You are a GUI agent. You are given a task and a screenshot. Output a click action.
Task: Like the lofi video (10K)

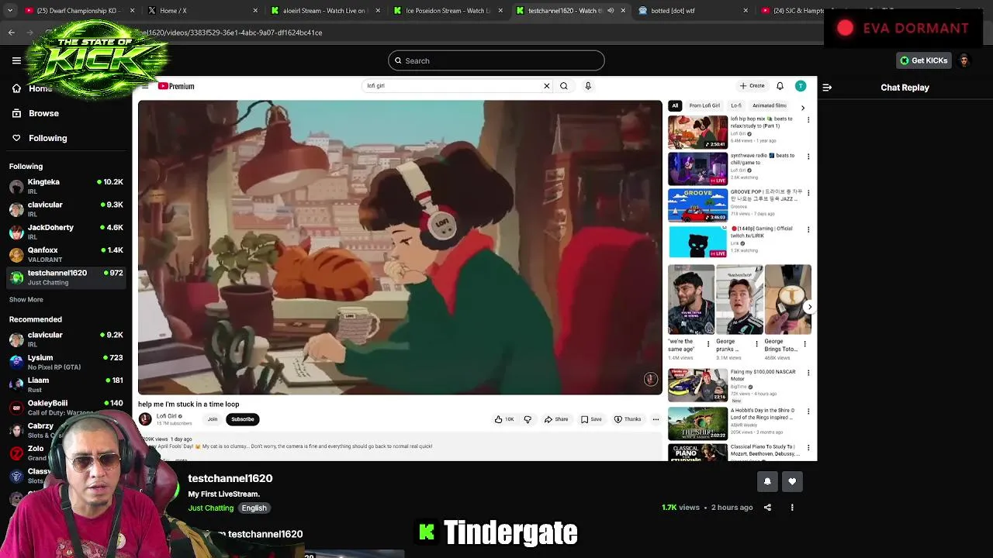[504, 419]
